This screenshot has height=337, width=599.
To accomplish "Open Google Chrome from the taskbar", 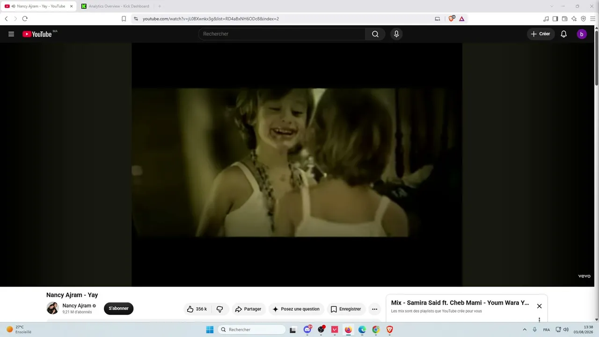I will 376,330.
